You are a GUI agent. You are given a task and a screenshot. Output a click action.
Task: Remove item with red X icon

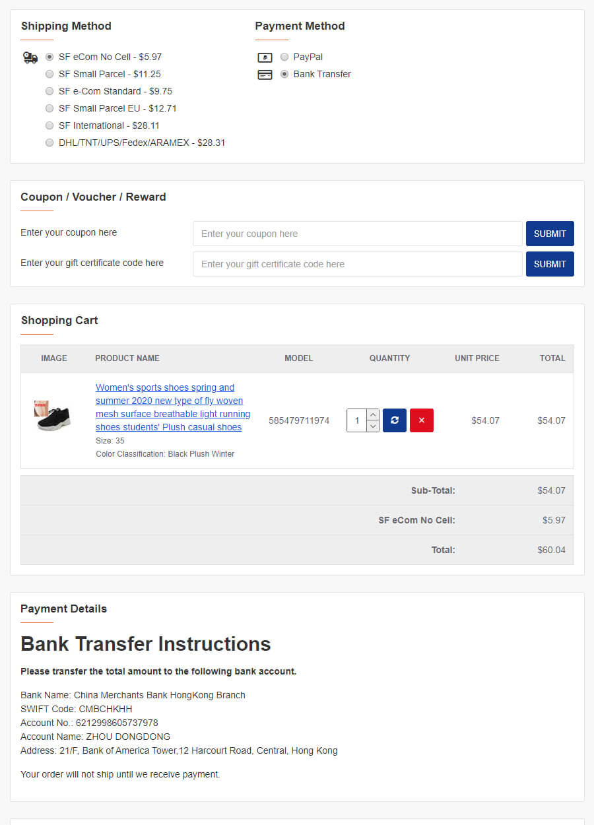click(422, 420)
